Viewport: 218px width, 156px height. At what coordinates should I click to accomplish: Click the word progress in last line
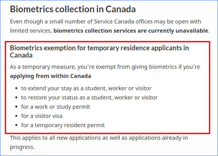[21, 147]
